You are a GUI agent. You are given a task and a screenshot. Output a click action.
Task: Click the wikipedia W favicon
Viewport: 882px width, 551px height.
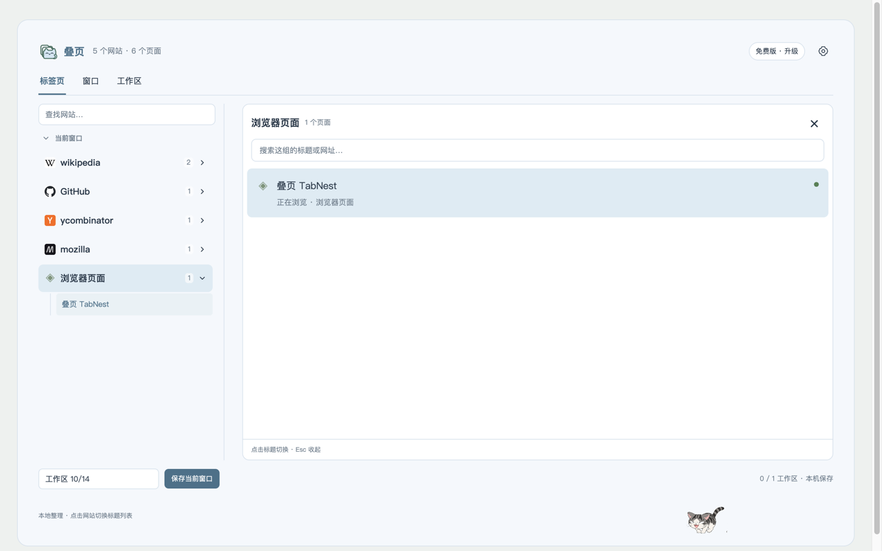(x=50, y=163)
